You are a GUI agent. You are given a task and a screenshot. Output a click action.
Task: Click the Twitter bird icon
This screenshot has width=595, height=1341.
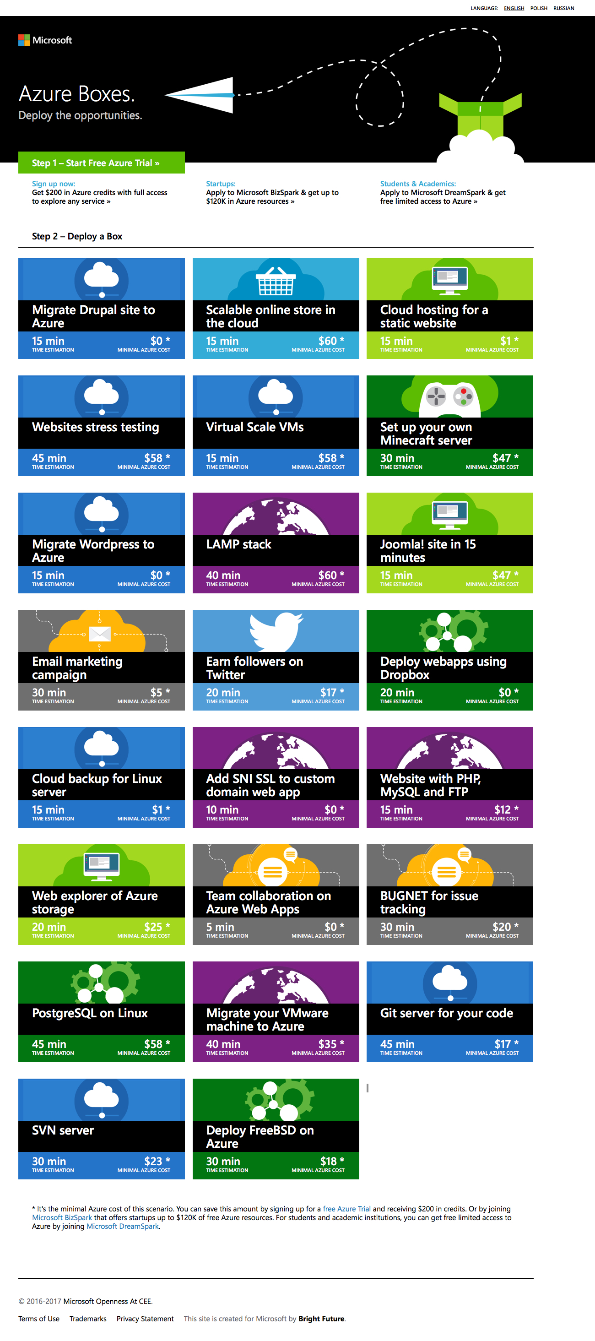click(x=276, y=631)
